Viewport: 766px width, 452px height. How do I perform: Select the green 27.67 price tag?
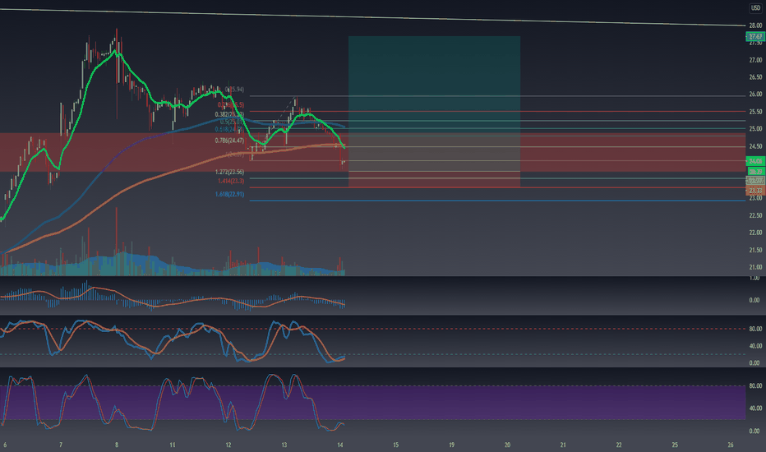click(755, 37)
